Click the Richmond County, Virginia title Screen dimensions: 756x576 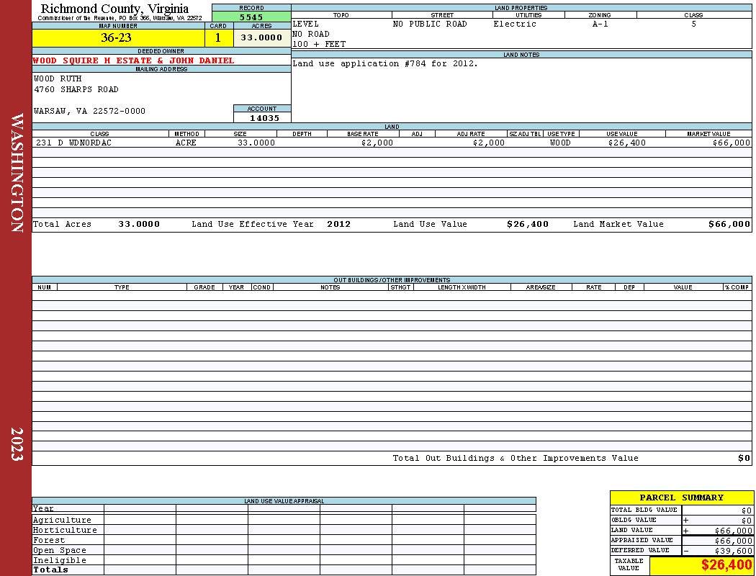pyautogui.click(x=114, y=8)
